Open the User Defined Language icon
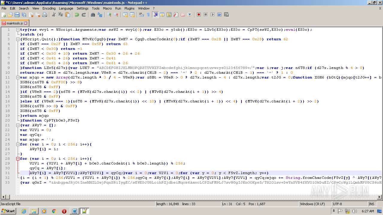The width and height of the screenshot is (383, 215). [162, 15]
